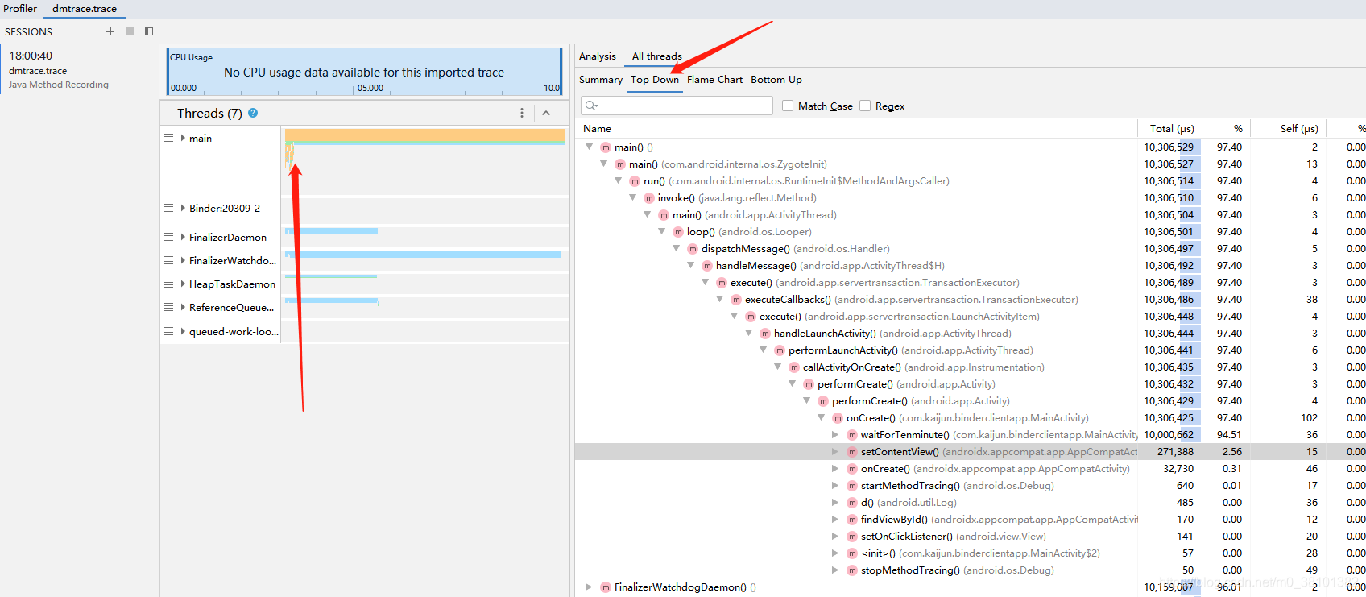Click the drag handle beside main thread
Screen dimensions: 1366x597
(x=168, y=138)
